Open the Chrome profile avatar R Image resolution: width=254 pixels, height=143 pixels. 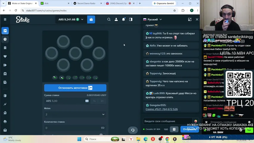click(x=192, y=10)
